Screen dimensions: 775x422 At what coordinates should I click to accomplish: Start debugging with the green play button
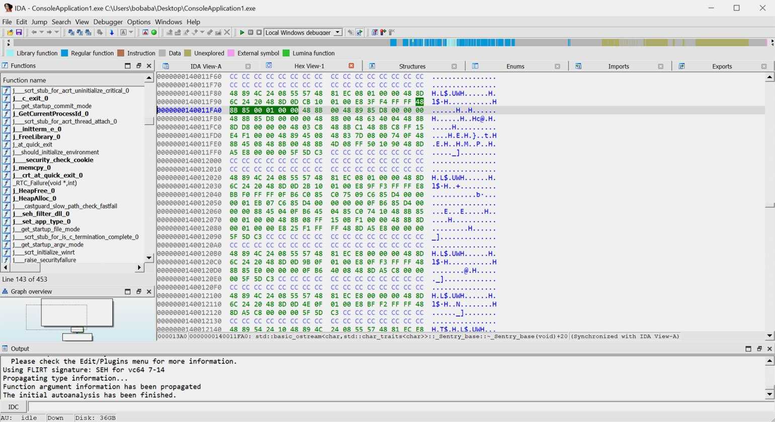pos(242,33)
